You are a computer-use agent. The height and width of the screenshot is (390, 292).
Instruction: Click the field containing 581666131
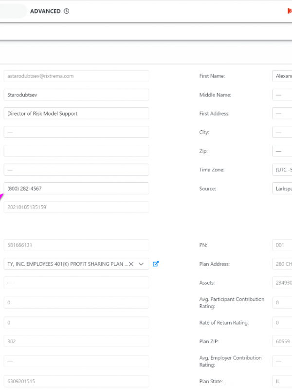pyautogui.click(x=75, y=245)
